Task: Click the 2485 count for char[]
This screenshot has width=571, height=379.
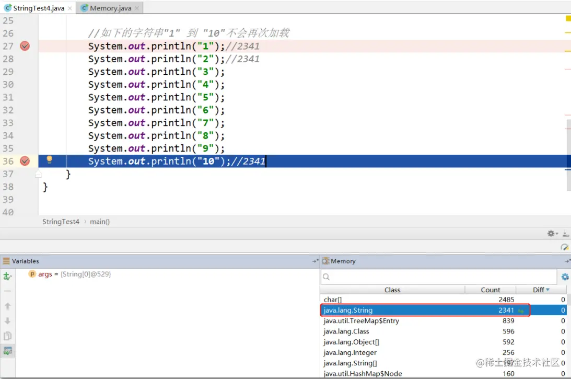Action: pyautogui.click(x=506, y=300)
